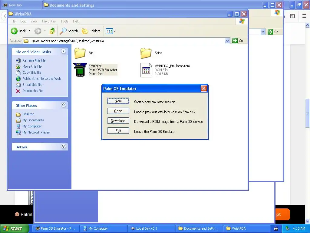310x233 pixels.
Task: Click browser scrollbar up arrow
Action: [308, 25]
